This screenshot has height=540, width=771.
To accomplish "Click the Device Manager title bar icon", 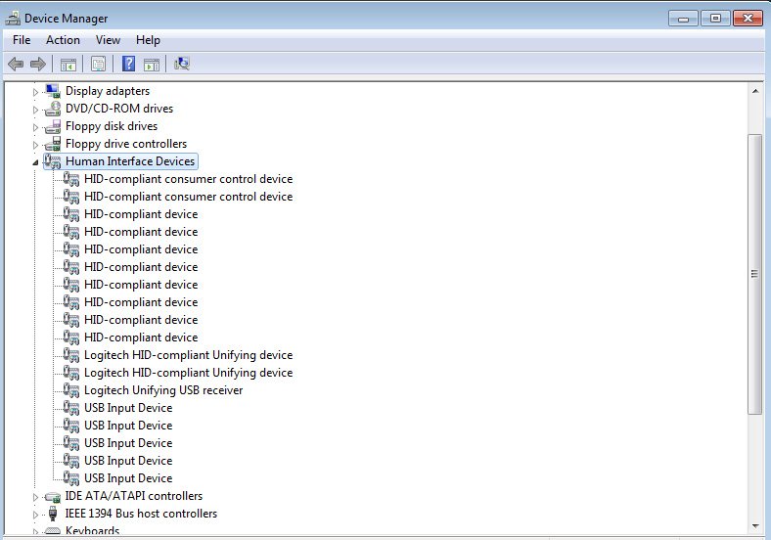I will (x=13, y=19).
